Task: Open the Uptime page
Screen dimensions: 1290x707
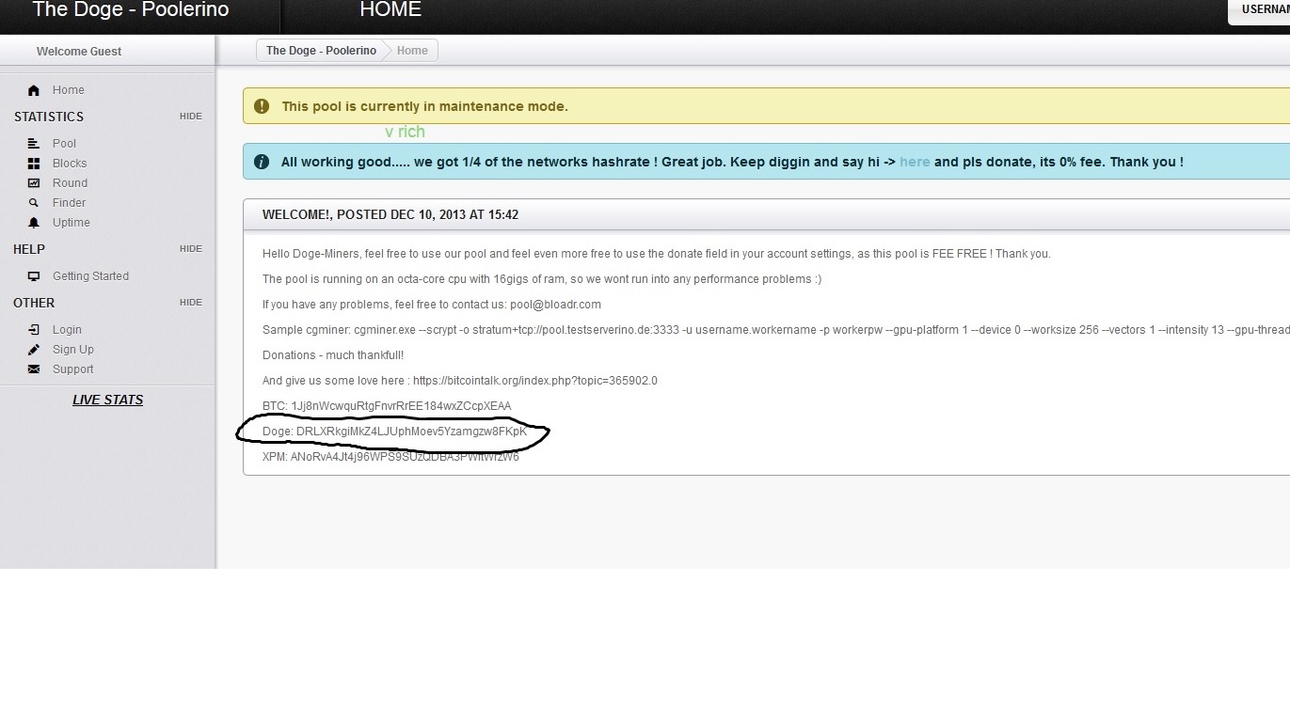Action: coord(72,223)
